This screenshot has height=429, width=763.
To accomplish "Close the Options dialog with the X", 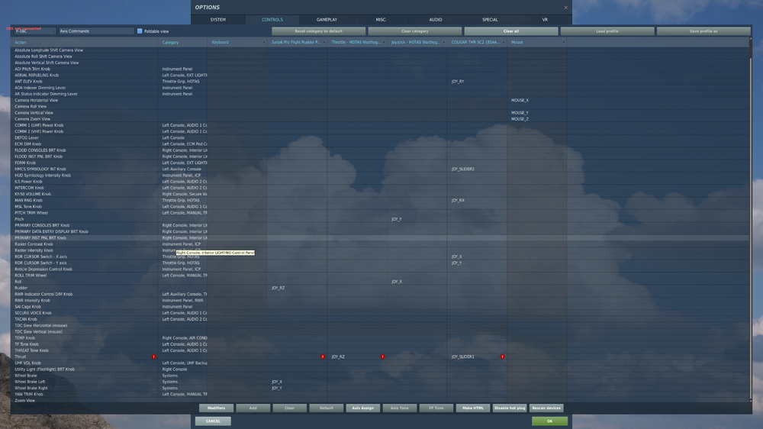I will (x=565, y=8).
